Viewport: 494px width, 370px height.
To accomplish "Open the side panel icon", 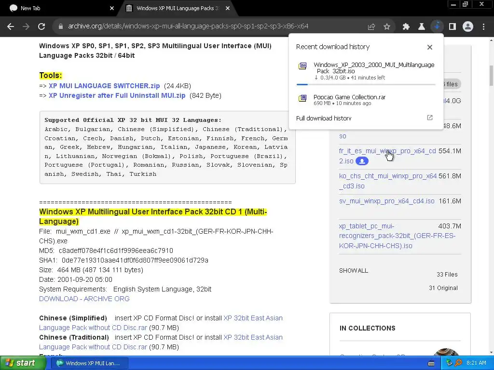I will tap(453, 27).
